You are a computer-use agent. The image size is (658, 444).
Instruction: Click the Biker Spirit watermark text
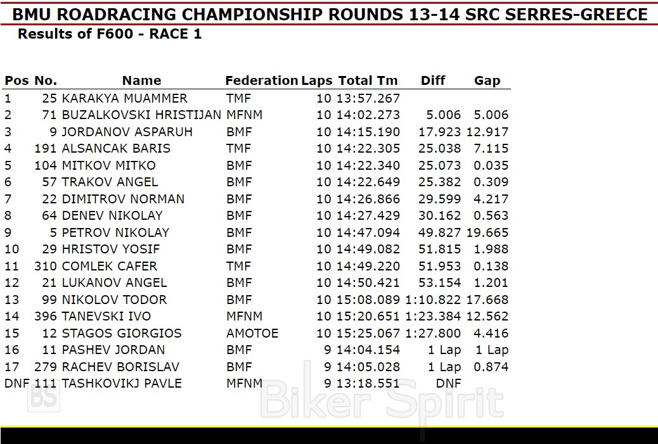[x=382, y=399]
